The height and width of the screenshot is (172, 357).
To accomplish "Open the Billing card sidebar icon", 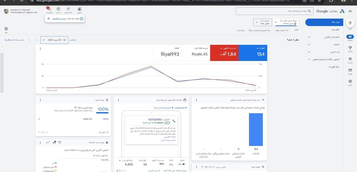I will coord(350,71).
